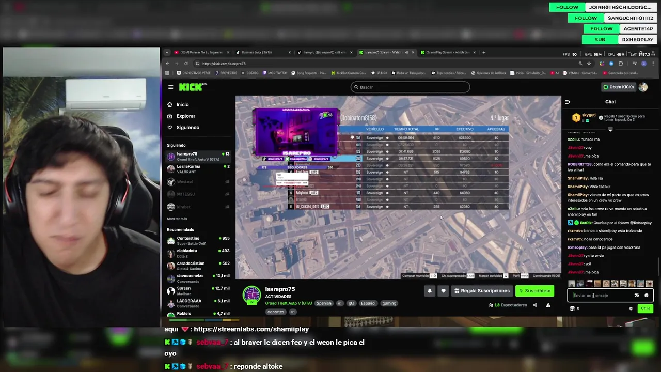Open the Kick hamburger menu
Screen dimensions: 661x372
170,87
